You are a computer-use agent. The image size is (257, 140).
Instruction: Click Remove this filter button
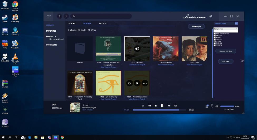click(226, 51)
